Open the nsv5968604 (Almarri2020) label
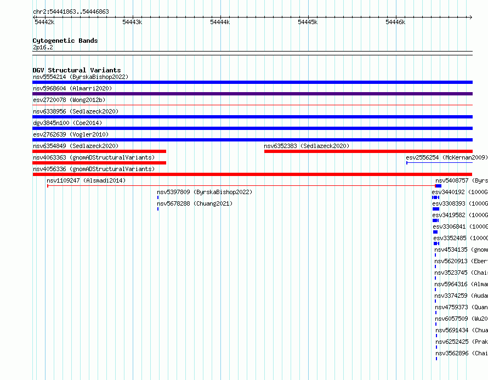The width and height of the screenshot is (488, 380). pyautogui.click(x=72, y=88)
